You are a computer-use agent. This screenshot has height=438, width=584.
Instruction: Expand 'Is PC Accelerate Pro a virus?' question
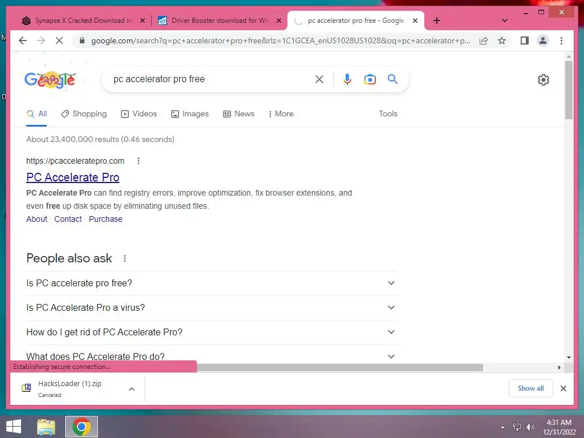pyautogui.click(x=212, y=307)
